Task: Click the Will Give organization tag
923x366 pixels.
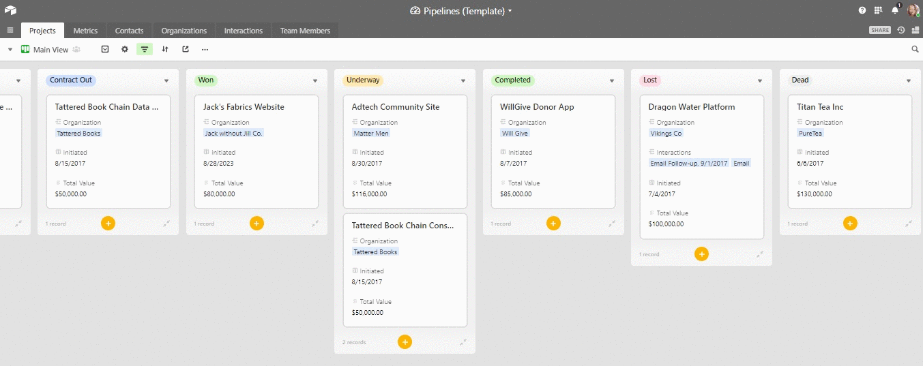Action: pyautogui.click(x=515, y=134)
